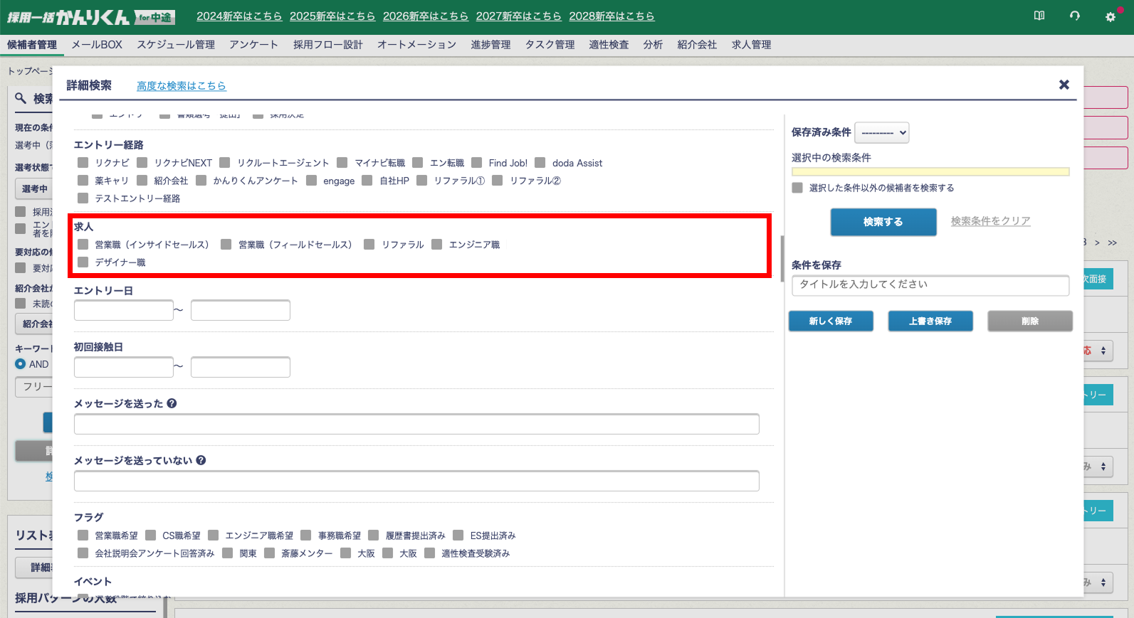
Task: Click the タイトルを入力してください text field
Action: [x=930, y=284]
